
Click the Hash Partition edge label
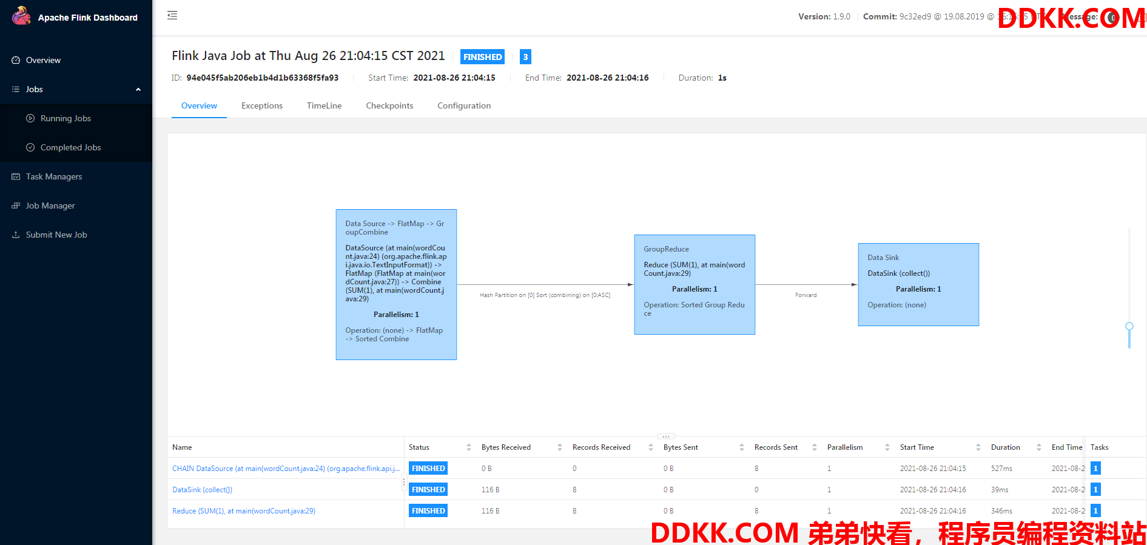pos(545,295)
